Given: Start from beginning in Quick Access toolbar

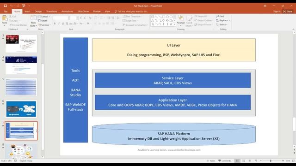Looking at the screenshot, I should tap(24, 6).
